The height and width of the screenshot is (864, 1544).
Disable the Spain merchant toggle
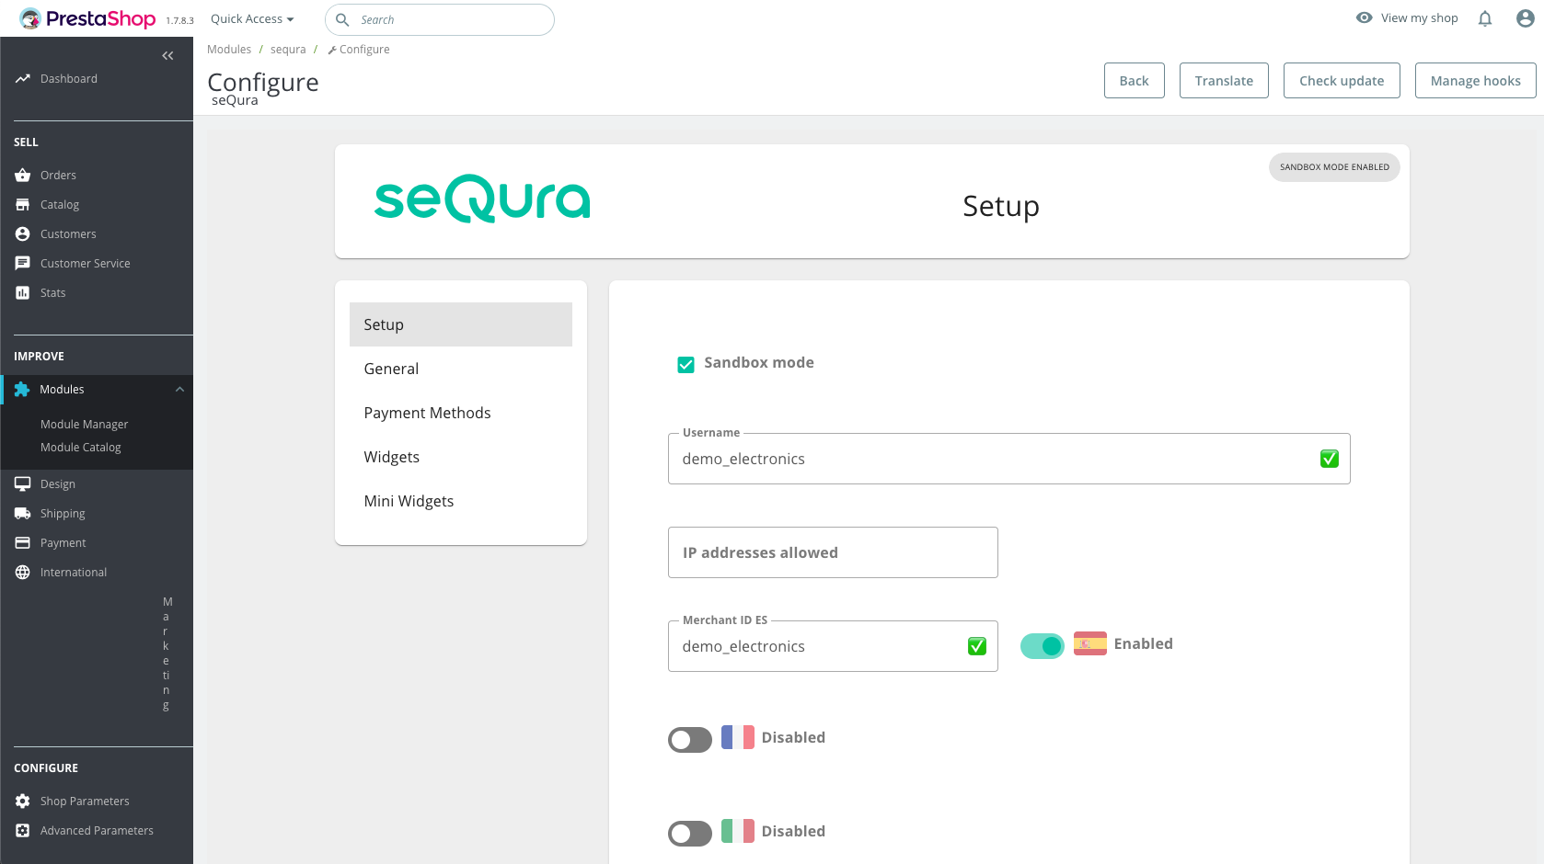click(1043, 646)
